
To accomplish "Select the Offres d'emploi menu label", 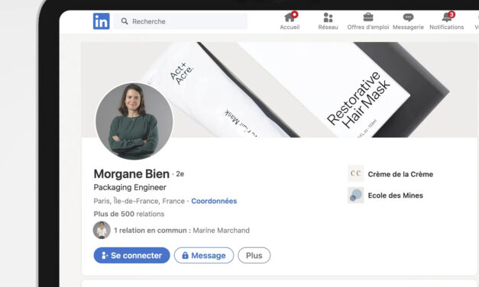I will [368, 27].
